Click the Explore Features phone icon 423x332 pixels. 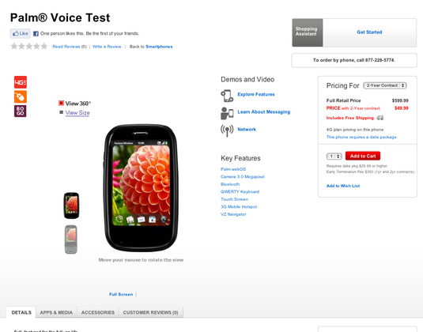pyautogui.click(x=227, y=96)
